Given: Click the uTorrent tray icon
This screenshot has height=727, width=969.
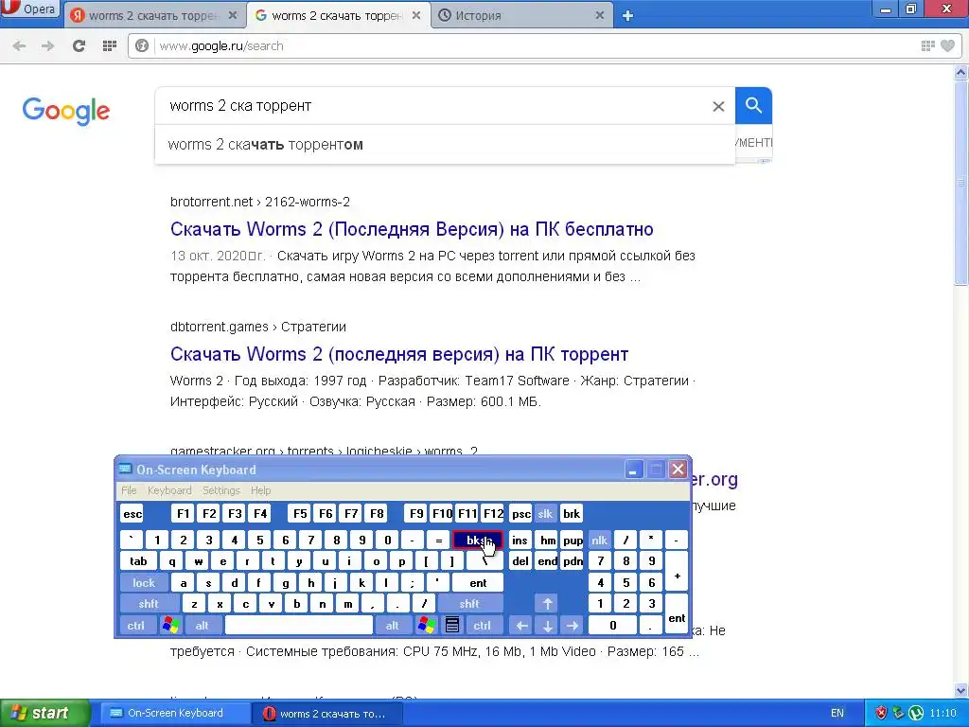Looking at the screenshot, I should pyautogui.click(x=916, y=714).
